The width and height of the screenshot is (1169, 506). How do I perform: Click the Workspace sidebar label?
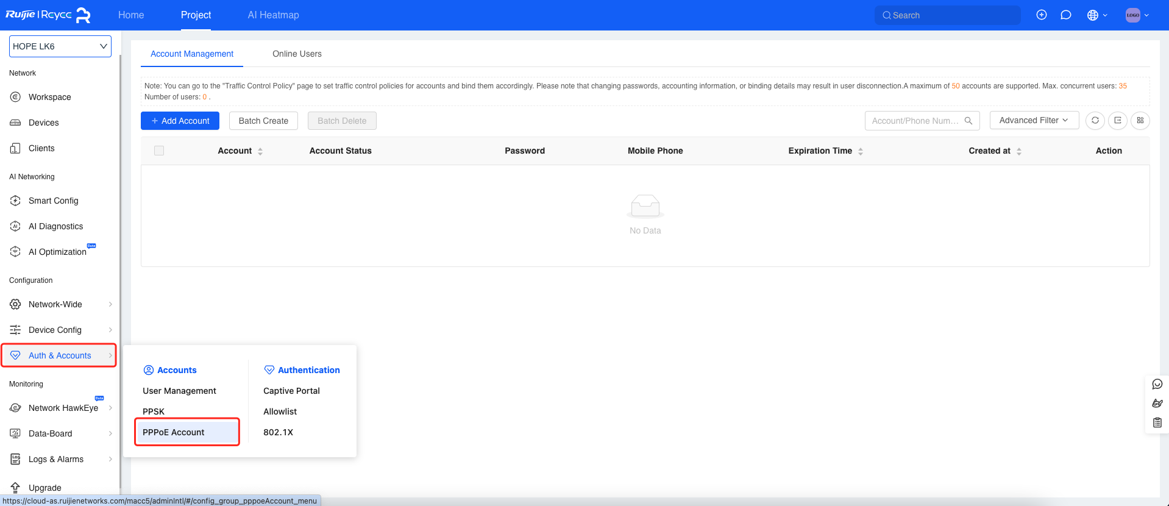point(50,97)
